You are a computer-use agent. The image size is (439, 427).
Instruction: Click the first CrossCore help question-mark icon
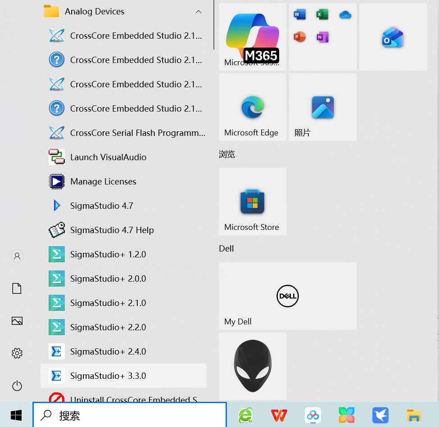57,59
